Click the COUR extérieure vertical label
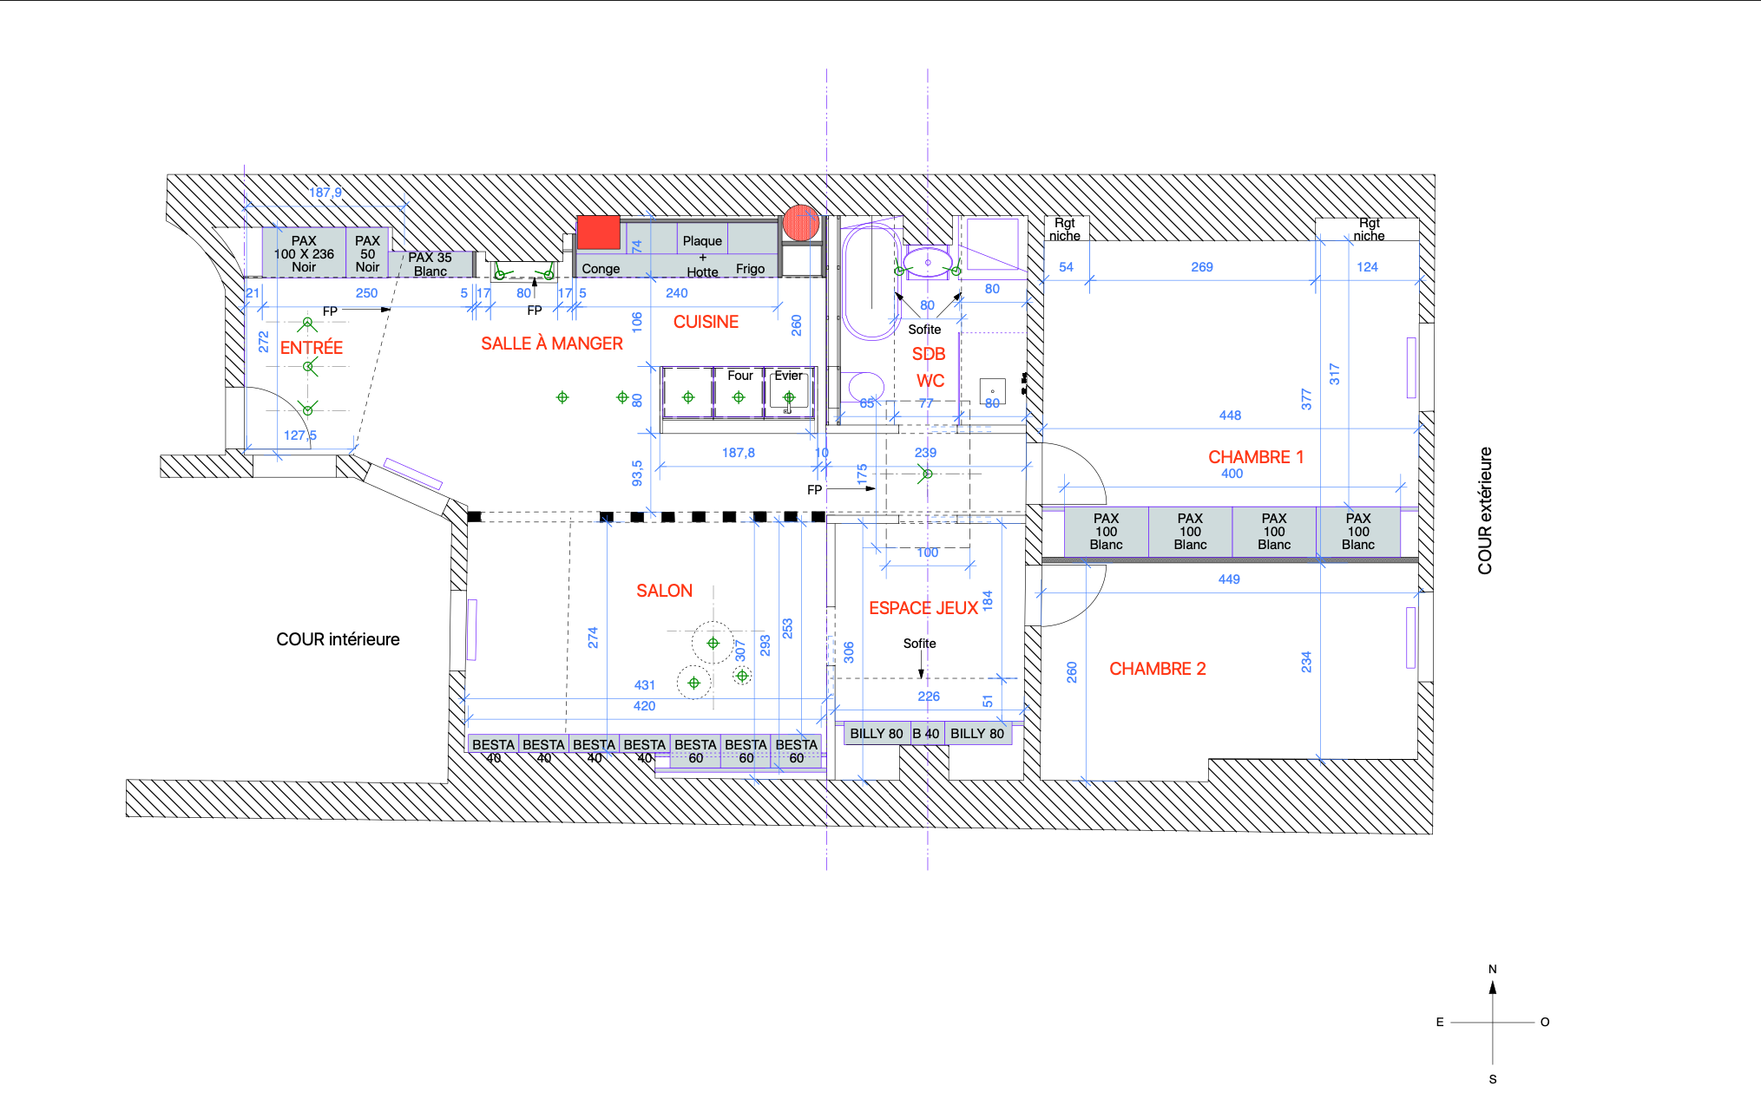Image resolution: width=1761 pixels, height=1099 pixels. 1485,510
